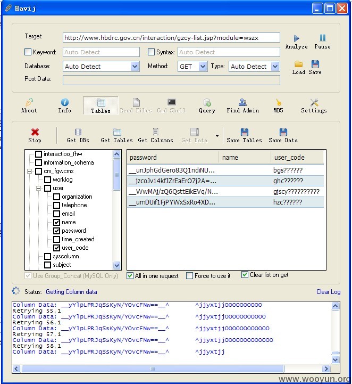352x384 pixels.
Task: Enable Force to use it checkbox
Action: point(189,276)
